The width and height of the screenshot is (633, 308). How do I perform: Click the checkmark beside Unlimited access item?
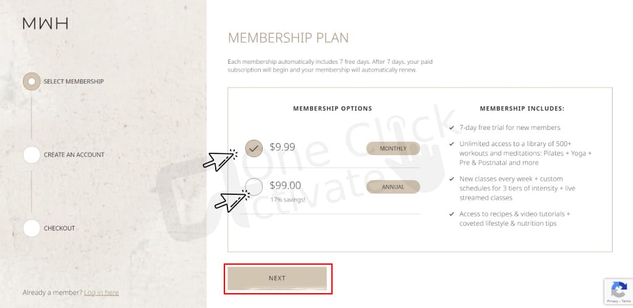(x=451, y=143)
